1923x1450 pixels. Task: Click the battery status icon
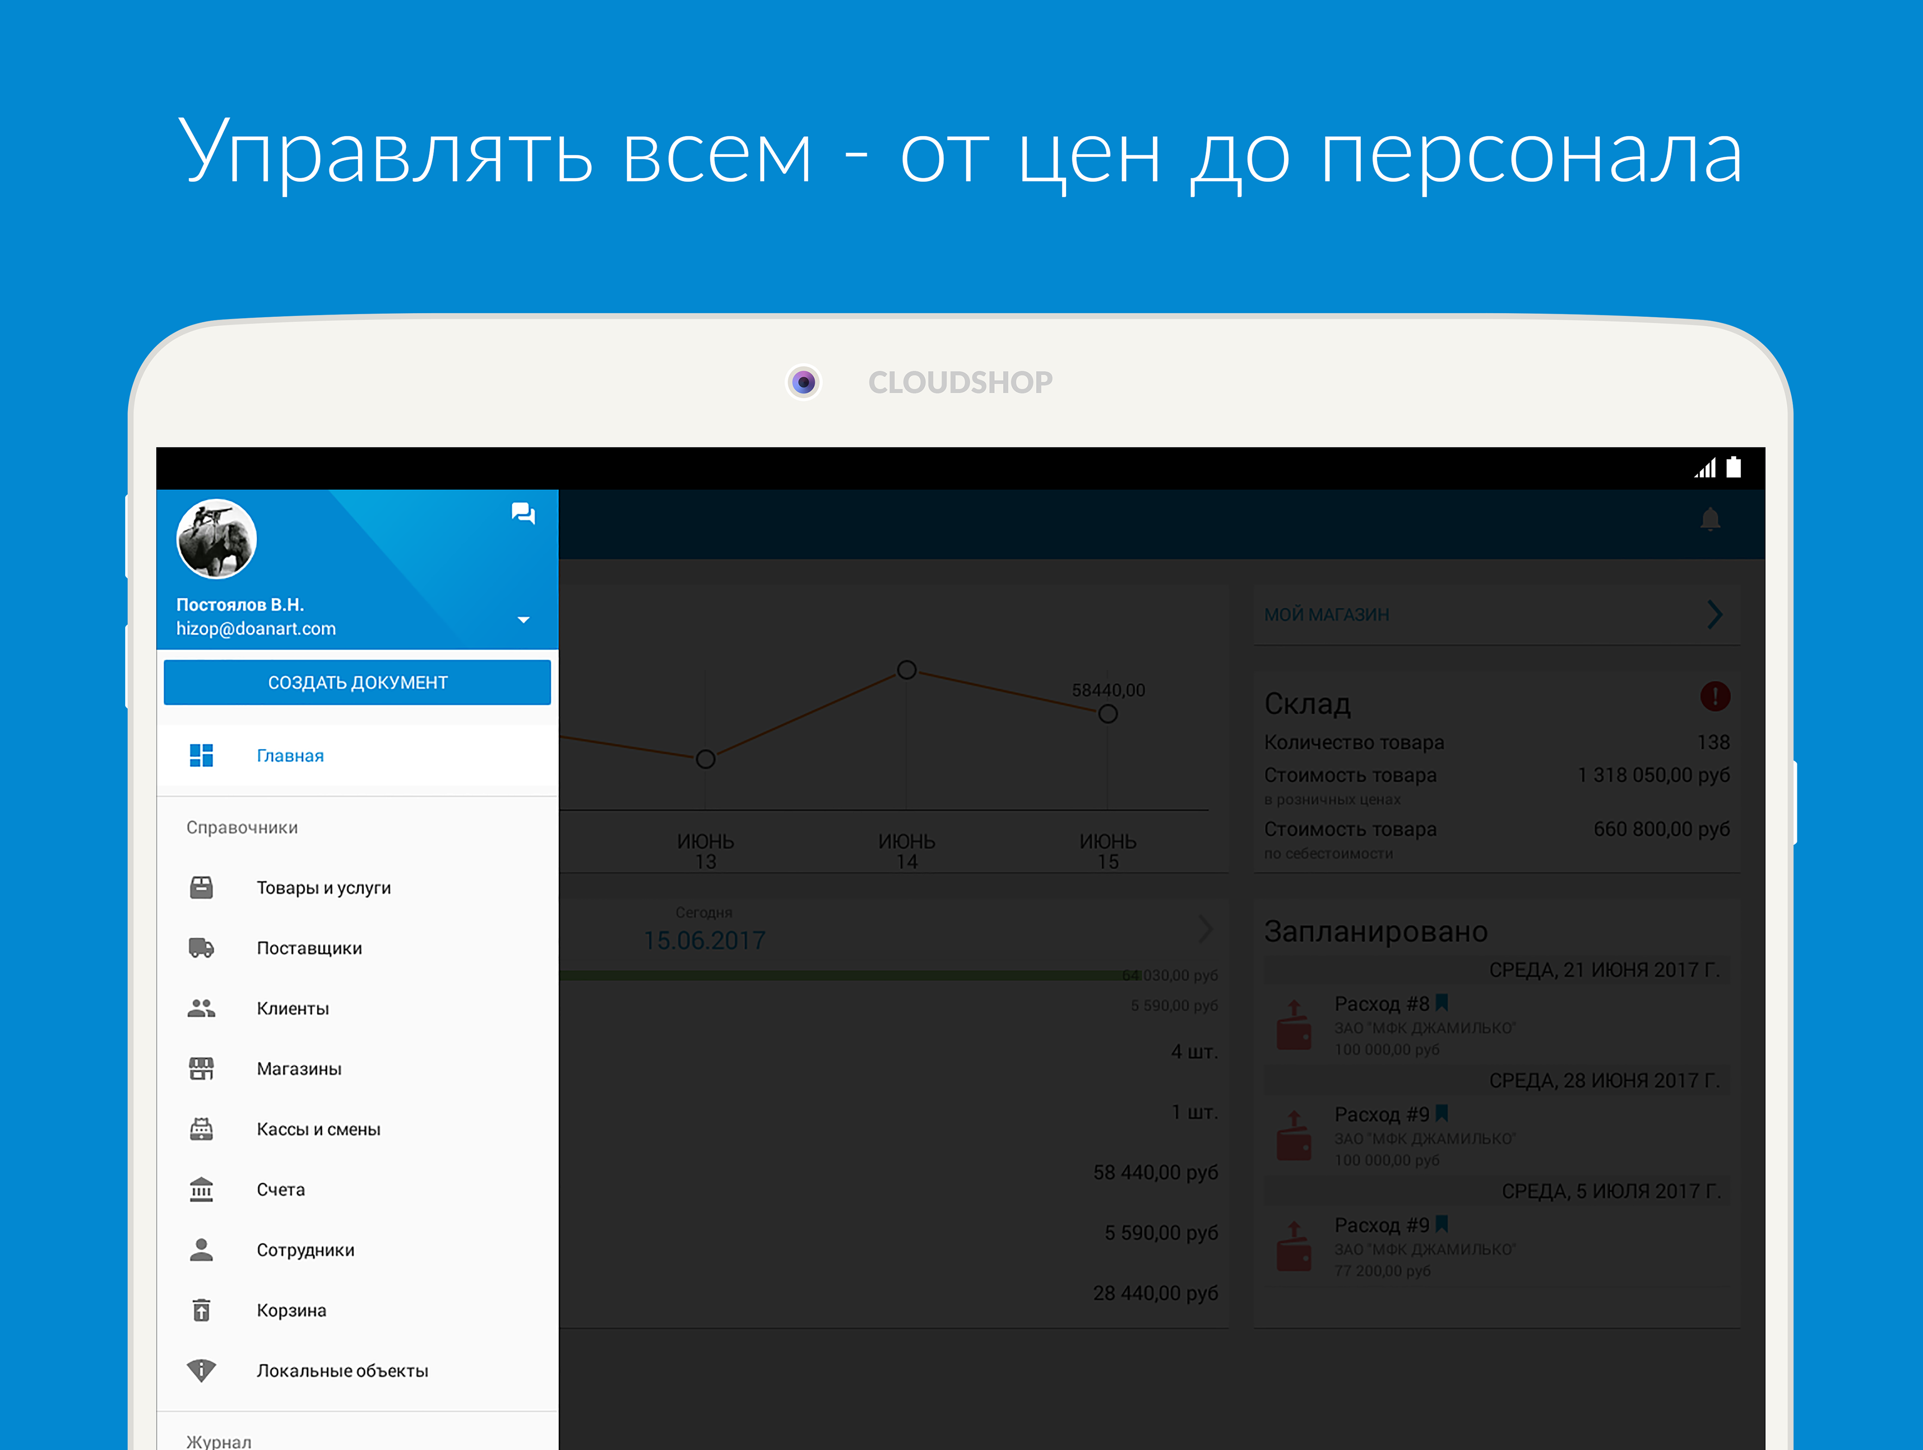(1734, 467)
